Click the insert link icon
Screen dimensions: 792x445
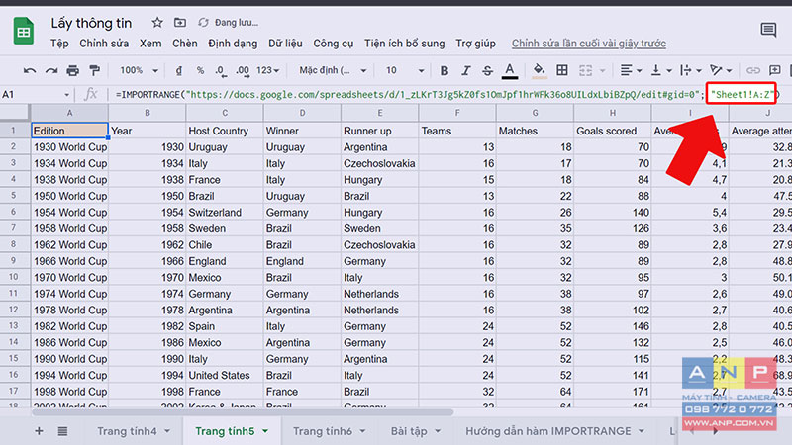click(753, 70)
